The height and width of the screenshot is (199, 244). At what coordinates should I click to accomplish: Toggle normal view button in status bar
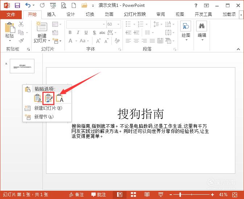[120, 195]
